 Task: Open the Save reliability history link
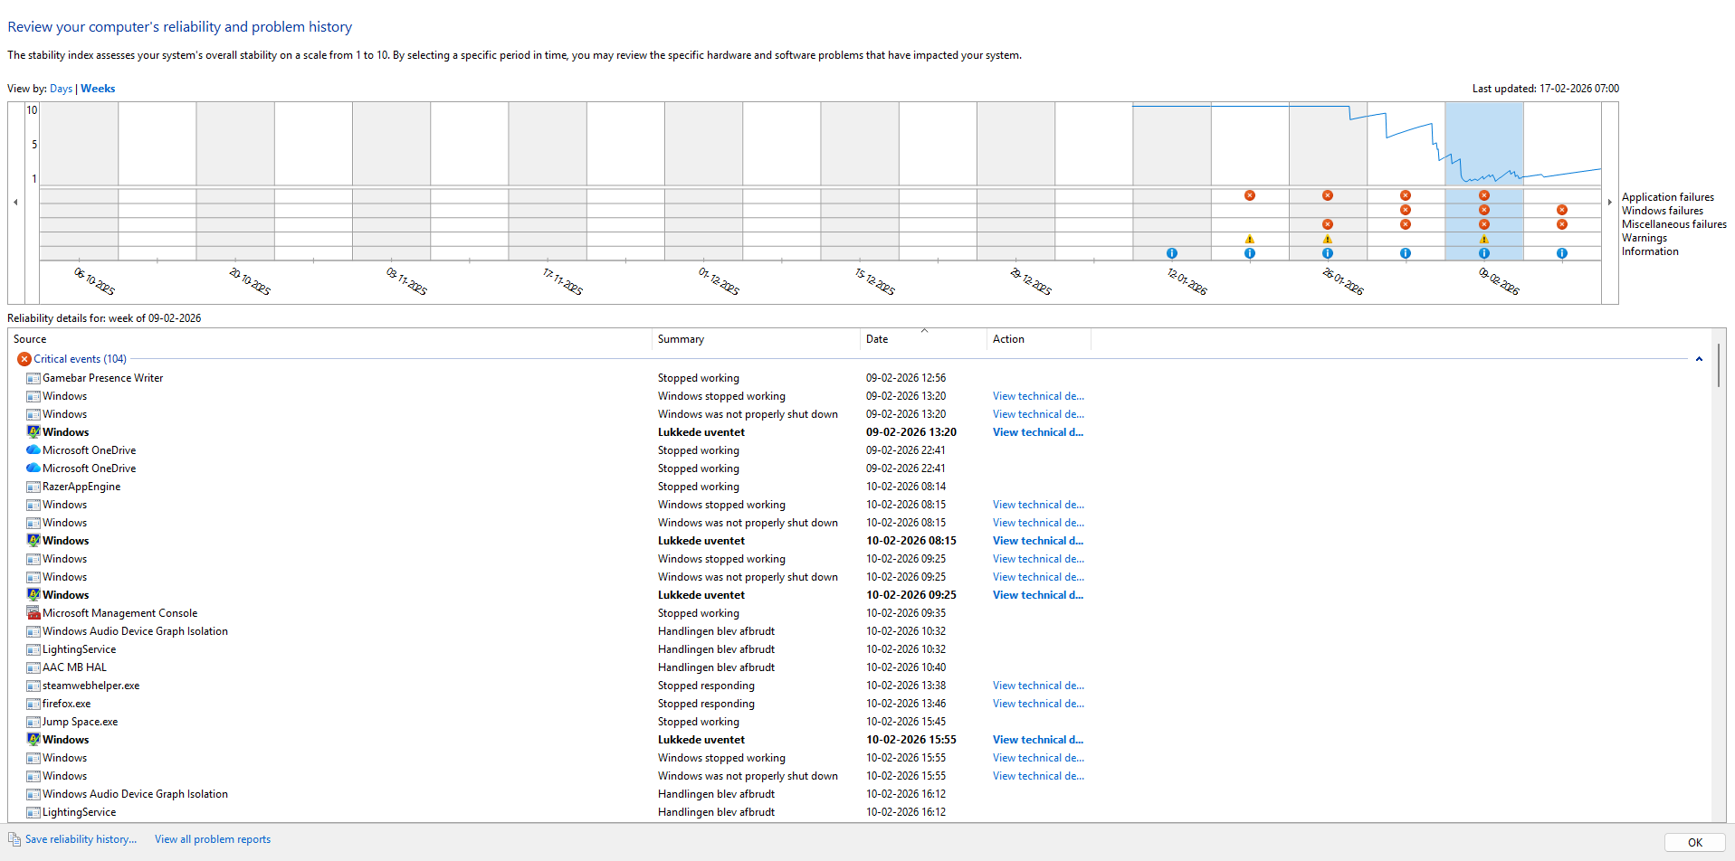pos(81,839)
